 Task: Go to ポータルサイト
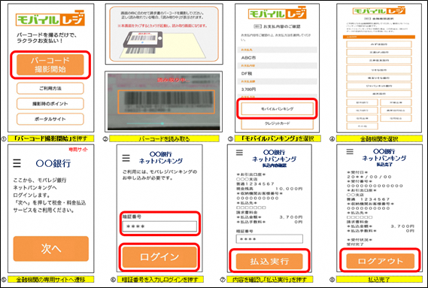pos(50,119)
